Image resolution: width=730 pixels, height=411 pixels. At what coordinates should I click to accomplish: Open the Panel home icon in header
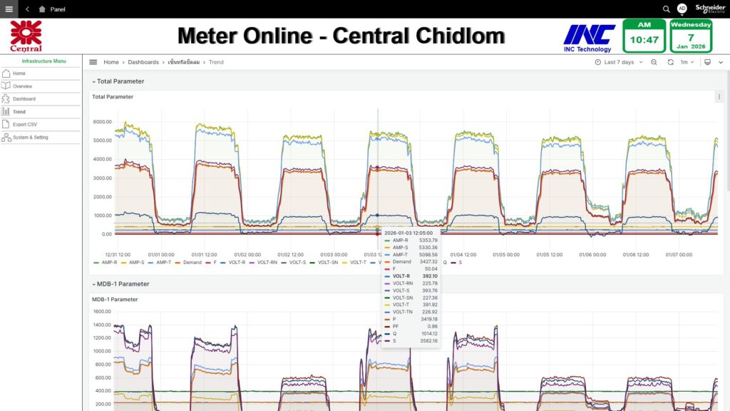42,9
